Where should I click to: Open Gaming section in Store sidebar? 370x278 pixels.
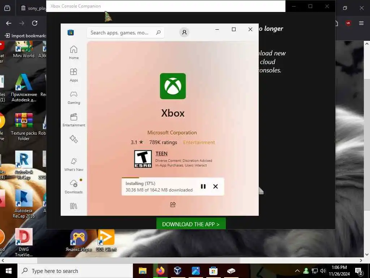pos(74,97)
